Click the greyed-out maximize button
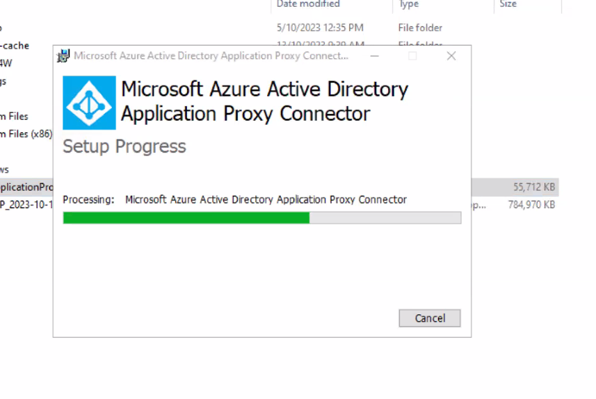This screenshot has width=596, height=399. coord(412,56)
